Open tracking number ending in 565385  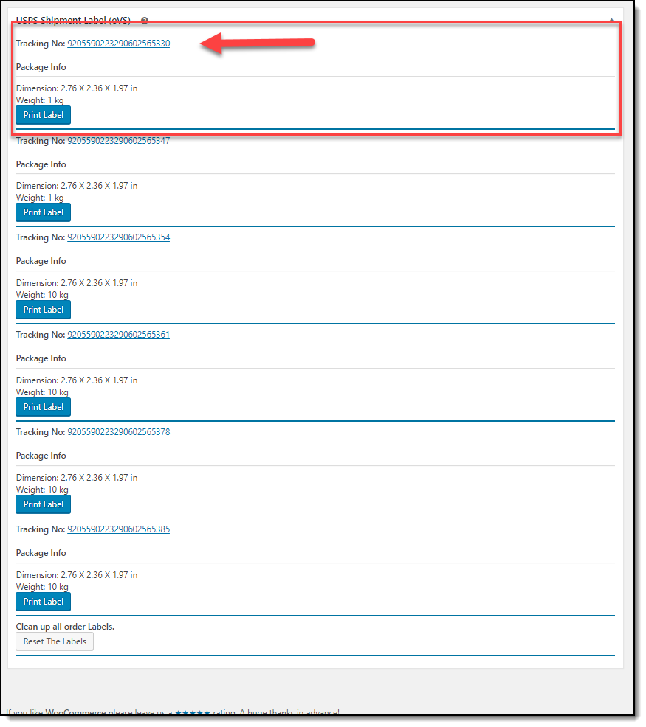tap(118, 529)
